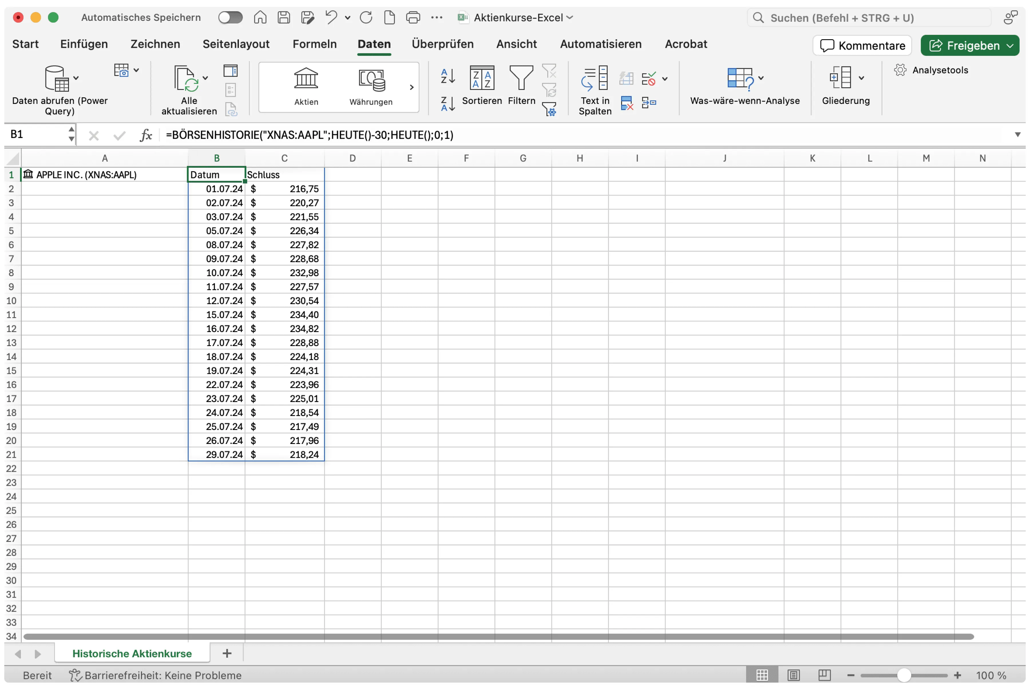Expand the Was-wäre-wenn-Analyse dropdown
Screen dimensions: 1030x687
coord(761,78)
